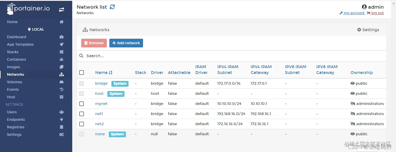Viewport: 396px width, 152px height.
Task: Click the Users group icon
Action: point(62,112)
